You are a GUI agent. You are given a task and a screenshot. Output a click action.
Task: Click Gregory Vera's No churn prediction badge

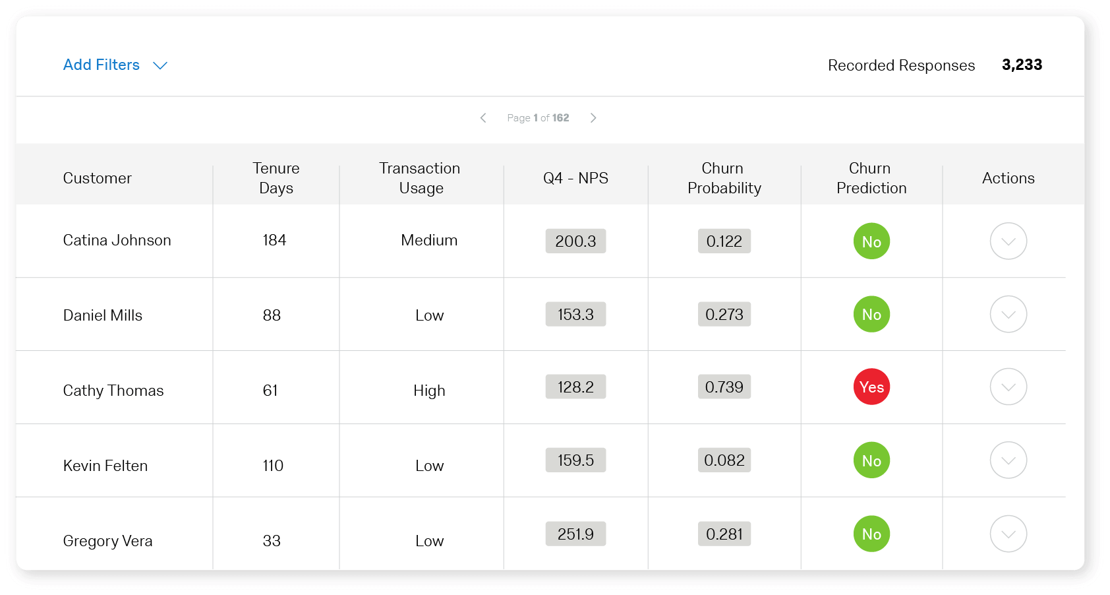point(871,534)
